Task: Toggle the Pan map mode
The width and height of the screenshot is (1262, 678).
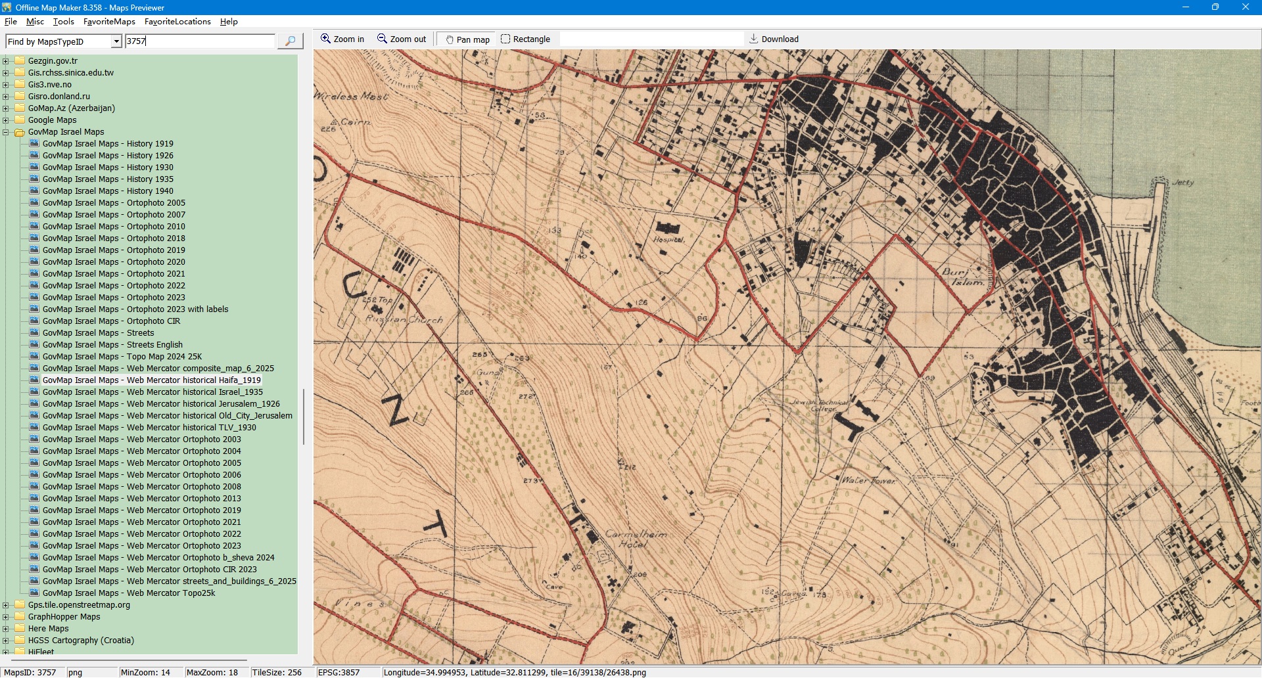Action: (x=467, y=39)
